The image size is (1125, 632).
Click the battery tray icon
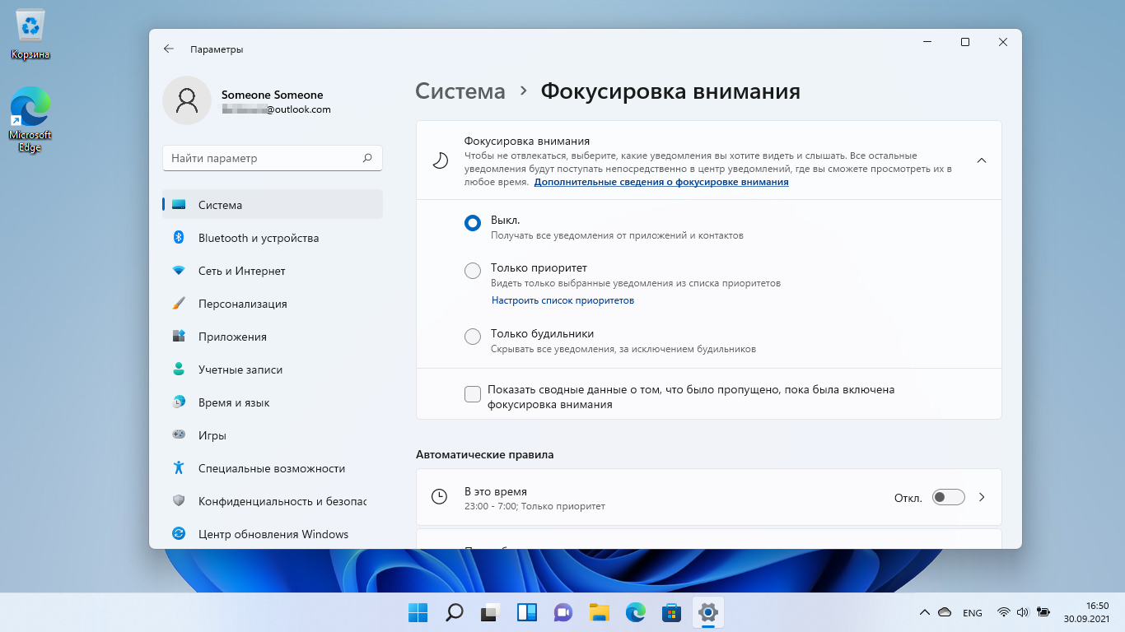click(x=1043, y=612)
